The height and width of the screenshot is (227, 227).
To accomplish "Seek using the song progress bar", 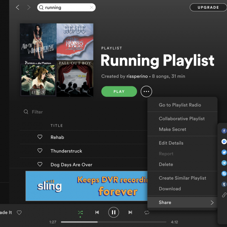I will tap(113, 222).
